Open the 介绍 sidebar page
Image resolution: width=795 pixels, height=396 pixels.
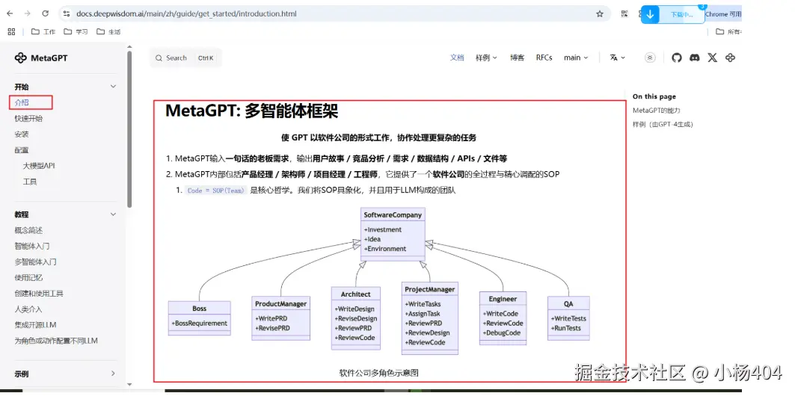pyautogui.click(x=22, y=102)
